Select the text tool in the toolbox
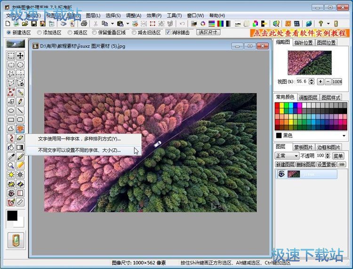353x269 pixels. (20, 129)
